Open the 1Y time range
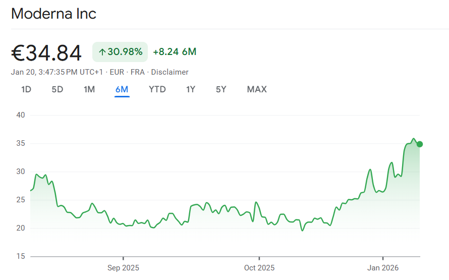Image resolution: width=449 pixels, height=280 pixels. pyautogui.click(x=191, y=89)
